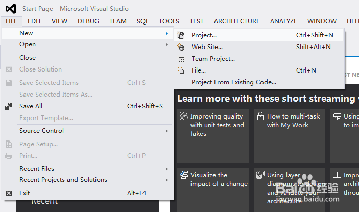Click the Visual Studio logo icon
Screen dimensions: 359x212
(11, 9)
